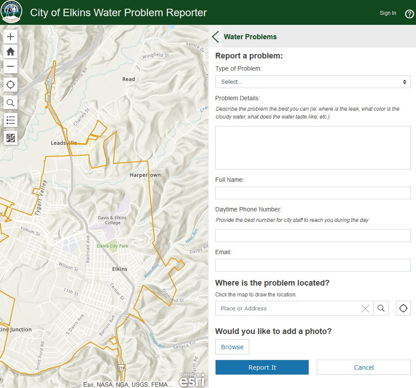Select the Email input field
Image resolution: width=416 pixels, height=388 pixels.
(313, 265)
